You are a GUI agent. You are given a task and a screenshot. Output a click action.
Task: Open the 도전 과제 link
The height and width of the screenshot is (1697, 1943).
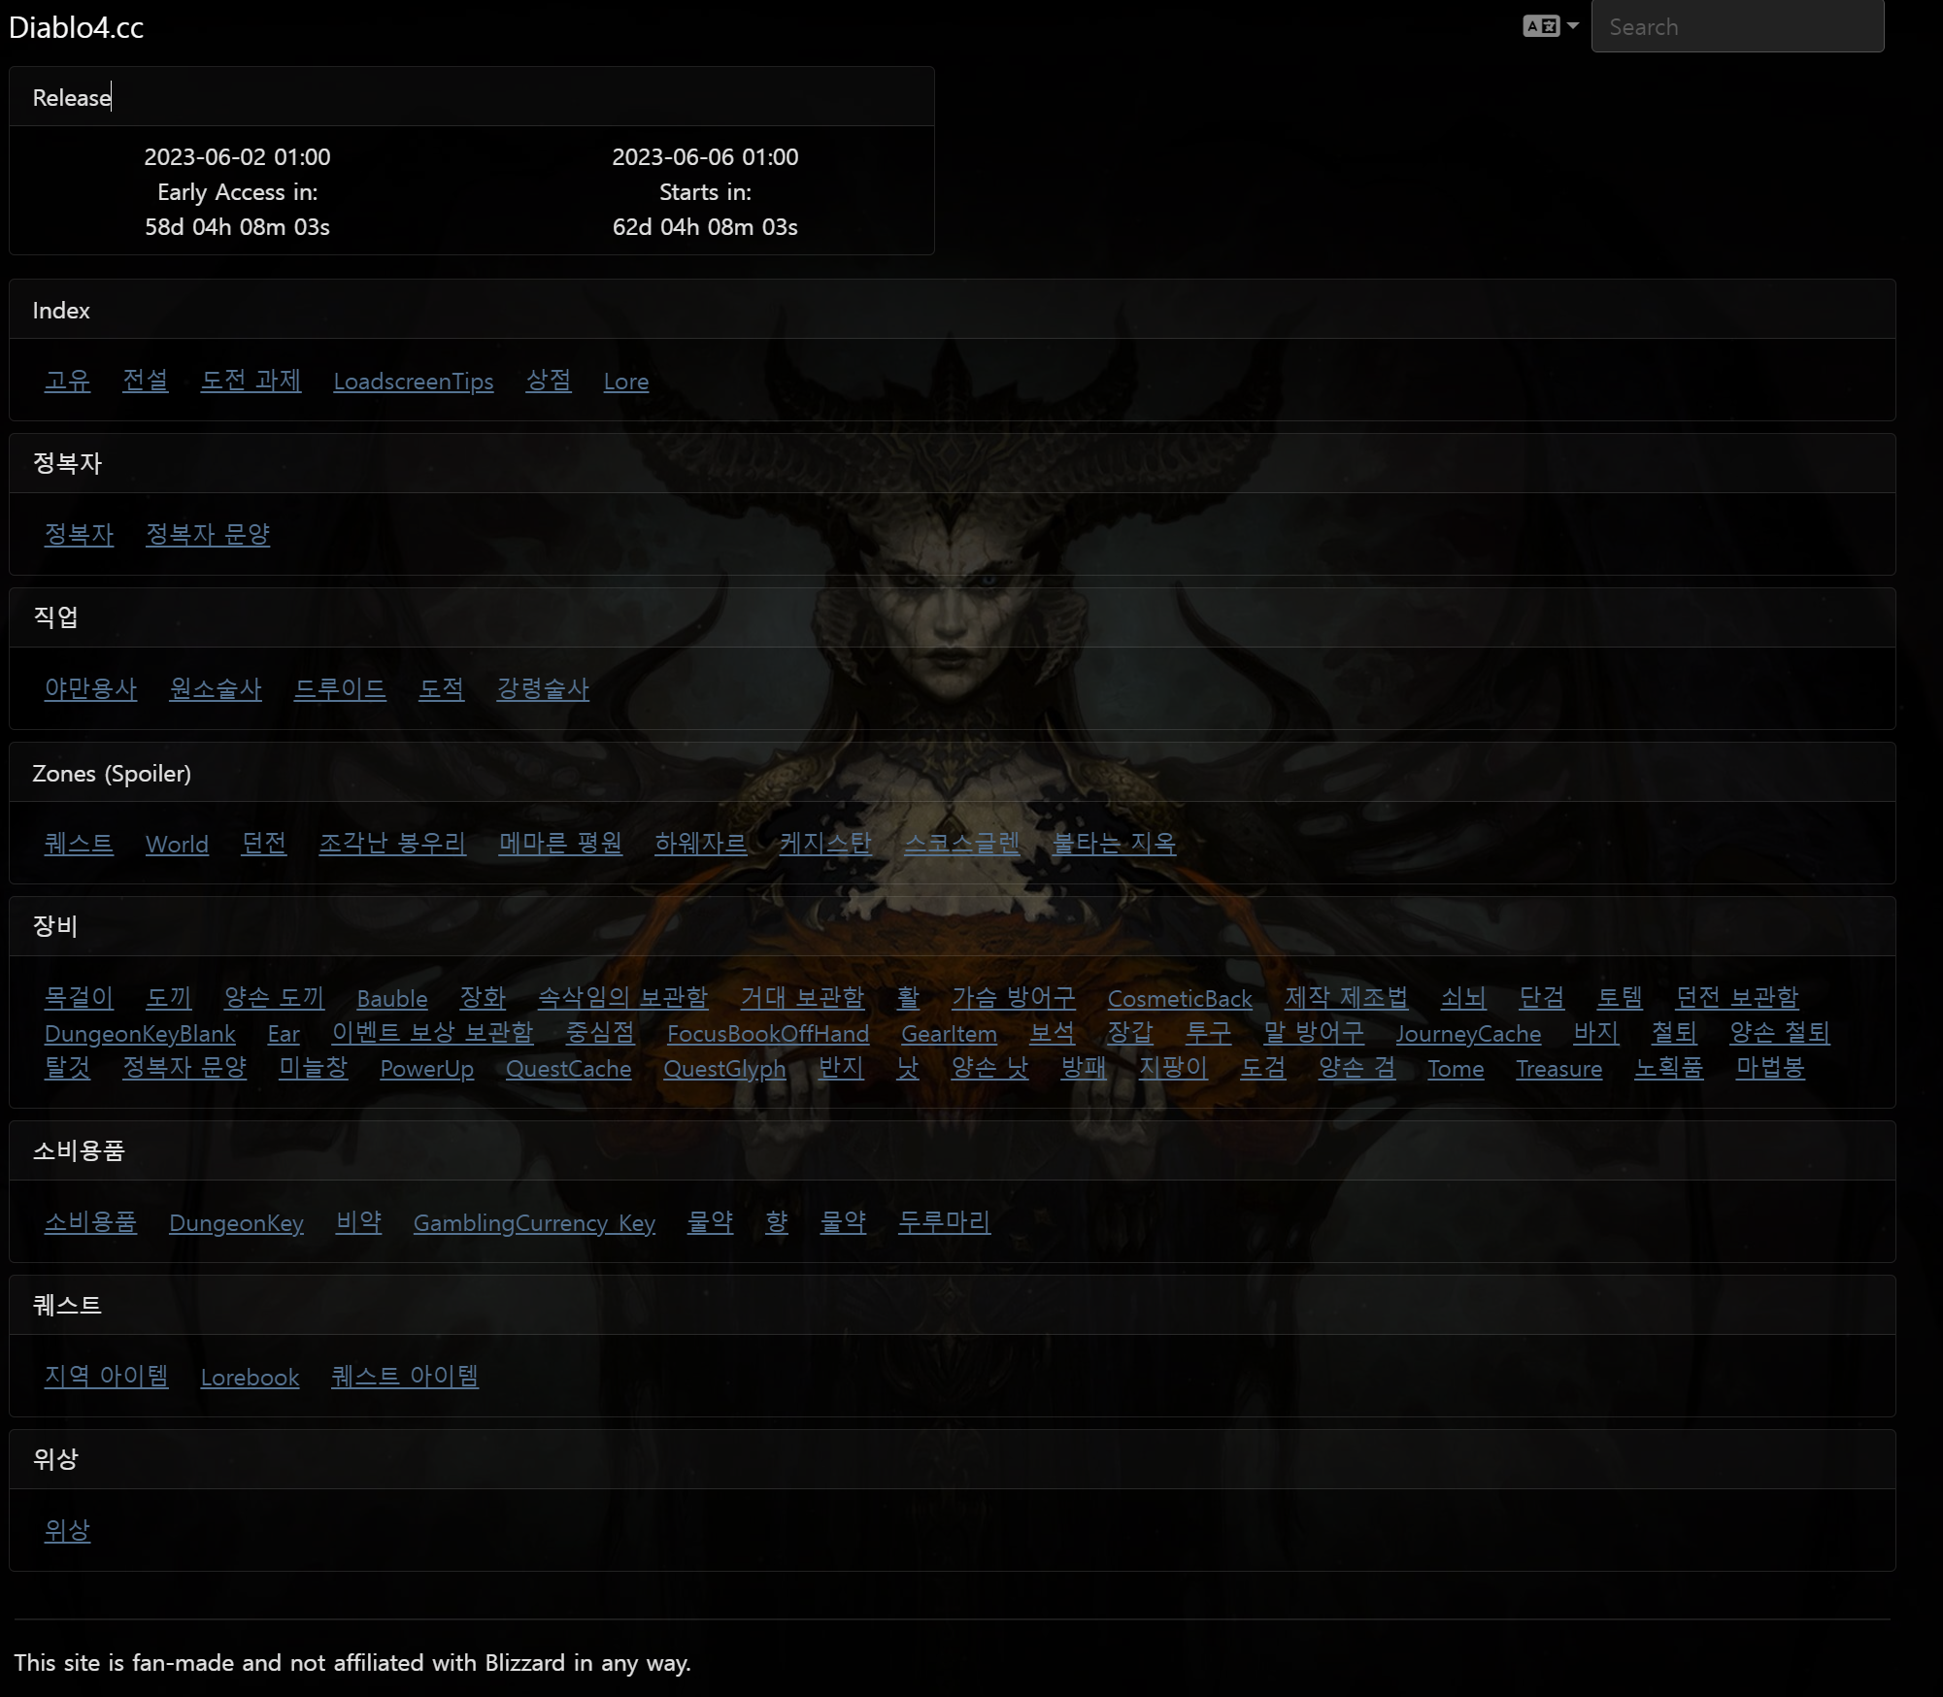pos(251,381)
